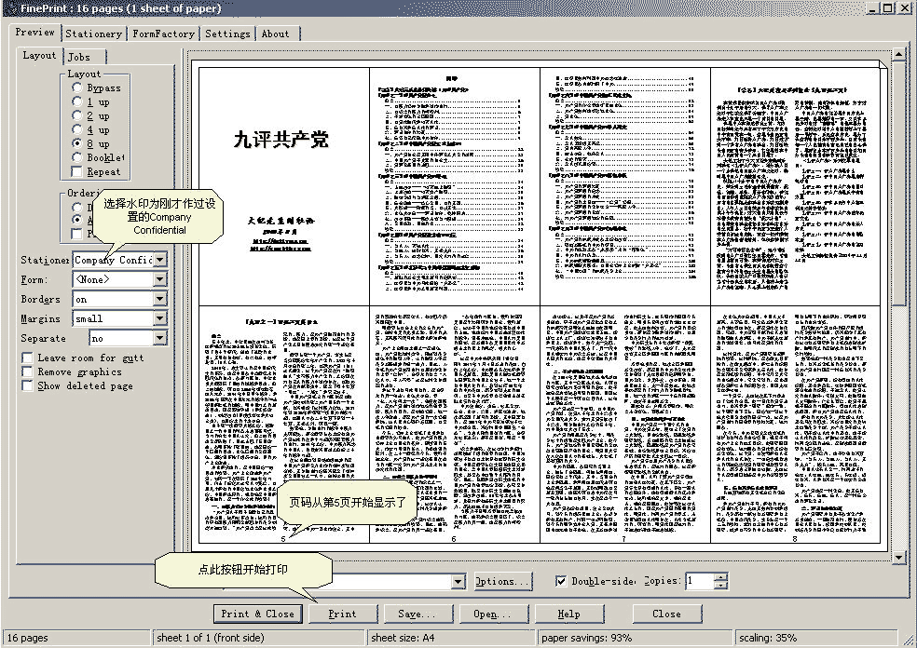This screenshot has height=648, width=917.
Task: Increase copies with the spinner up arrow
Action: coord(720,576)
